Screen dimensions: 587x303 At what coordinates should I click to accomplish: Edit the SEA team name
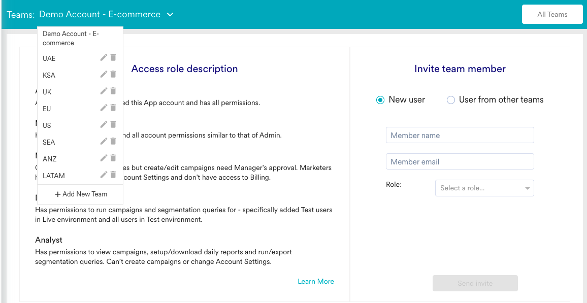(x=104, y=141)
